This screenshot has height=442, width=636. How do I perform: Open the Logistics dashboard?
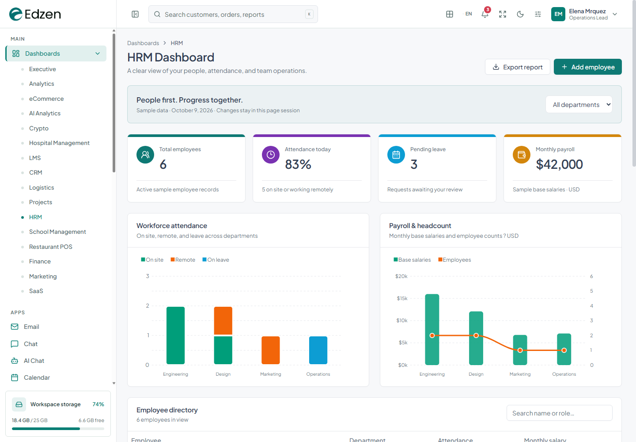[x=42, y=187]
